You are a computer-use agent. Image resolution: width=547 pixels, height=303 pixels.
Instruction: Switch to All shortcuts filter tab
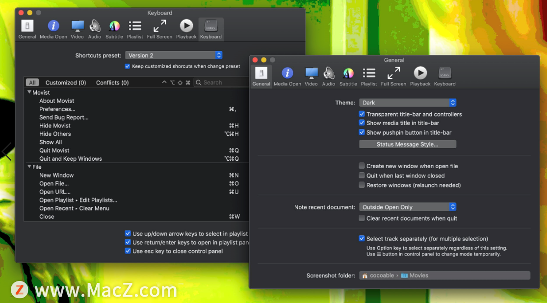tap(32, 83)
